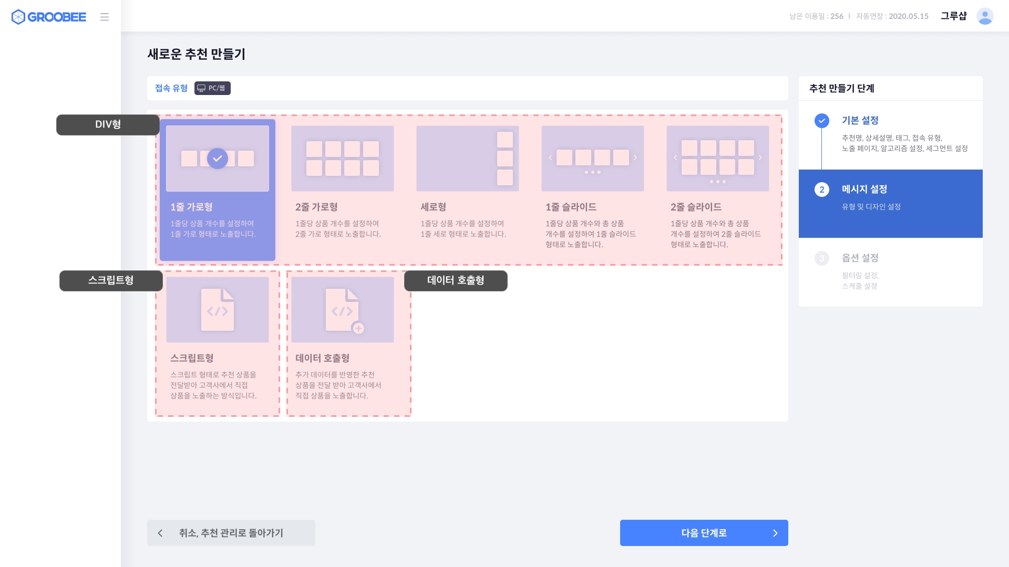Click the PC/웹 access type badge

click(x=212, y=88)
